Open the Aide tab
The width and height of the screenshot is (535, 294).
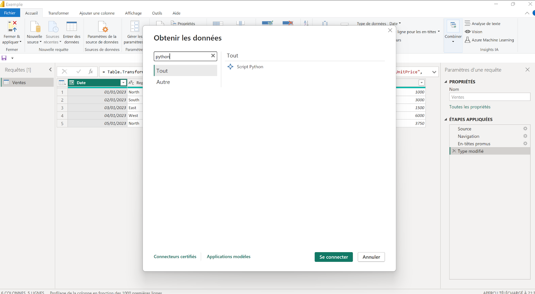coord(177,13)
